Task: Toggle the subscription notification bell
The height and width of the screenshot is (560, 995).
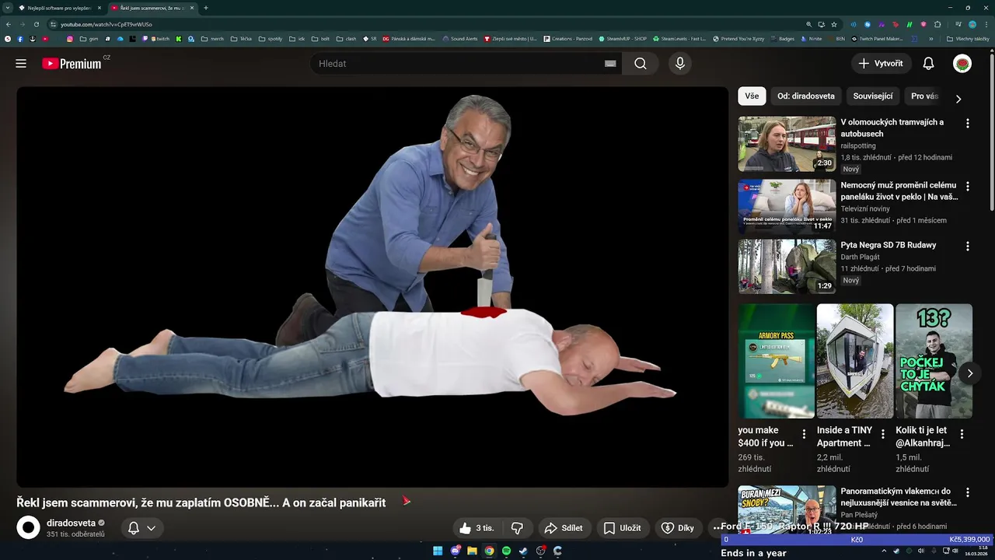Action: (x=134, y=528)
